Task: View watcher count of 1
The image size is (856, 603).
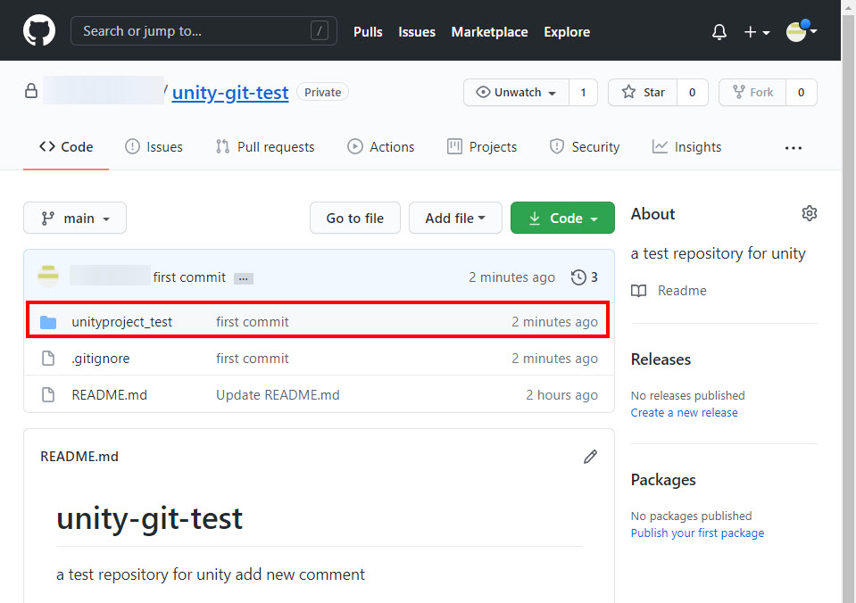Action: click(x=583, y=92)
